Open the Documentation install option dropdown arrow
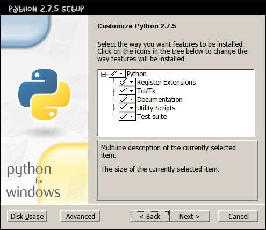The image size is (266, 230). pos(132,99)
